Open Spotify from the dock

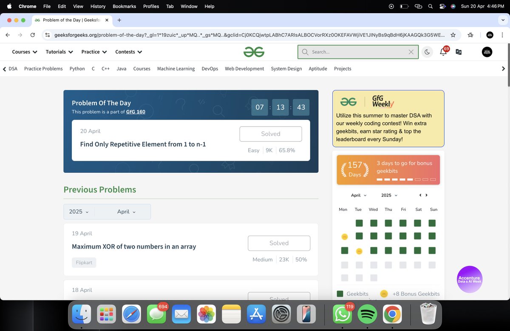(368, 315)
